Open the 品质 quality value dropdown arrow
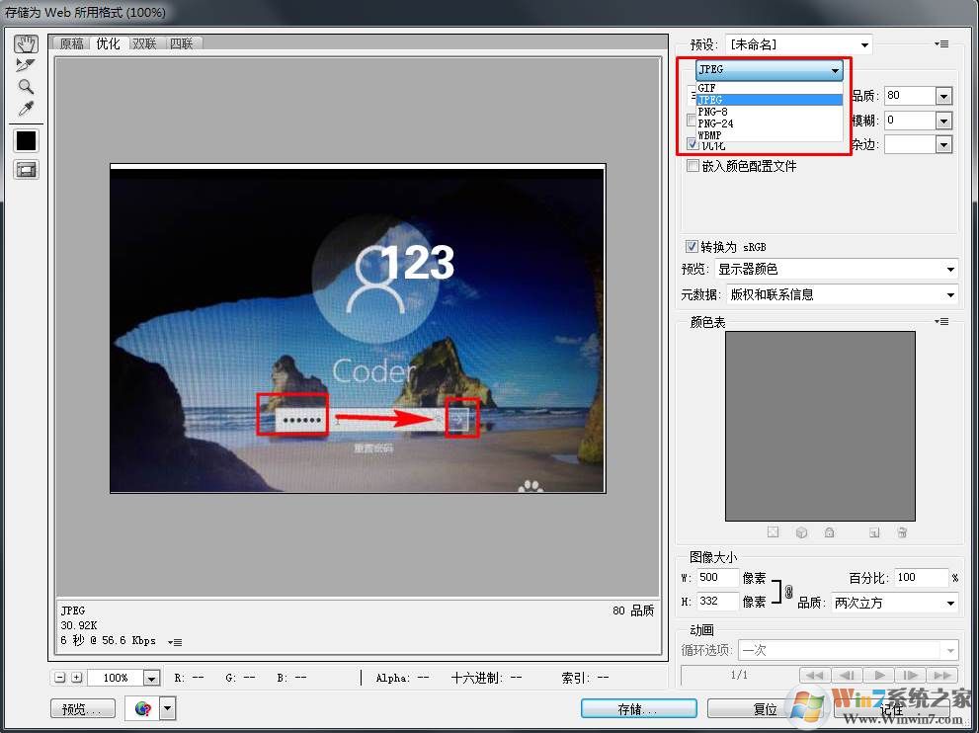Screen dimensions: 979x733 [x=943, y=96]
